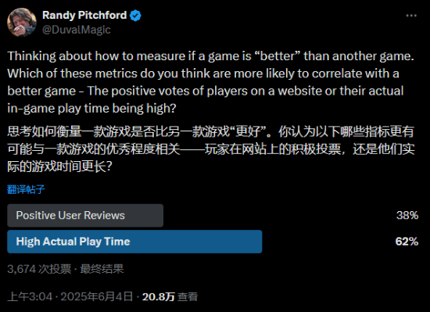430x312 pixels.
Task: Click the 2025年6月4日 date link
Action: click(96, 296)
